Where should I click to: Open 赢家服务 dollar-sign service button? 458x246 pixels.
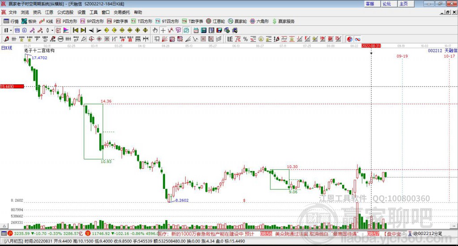tap(283, 21)
